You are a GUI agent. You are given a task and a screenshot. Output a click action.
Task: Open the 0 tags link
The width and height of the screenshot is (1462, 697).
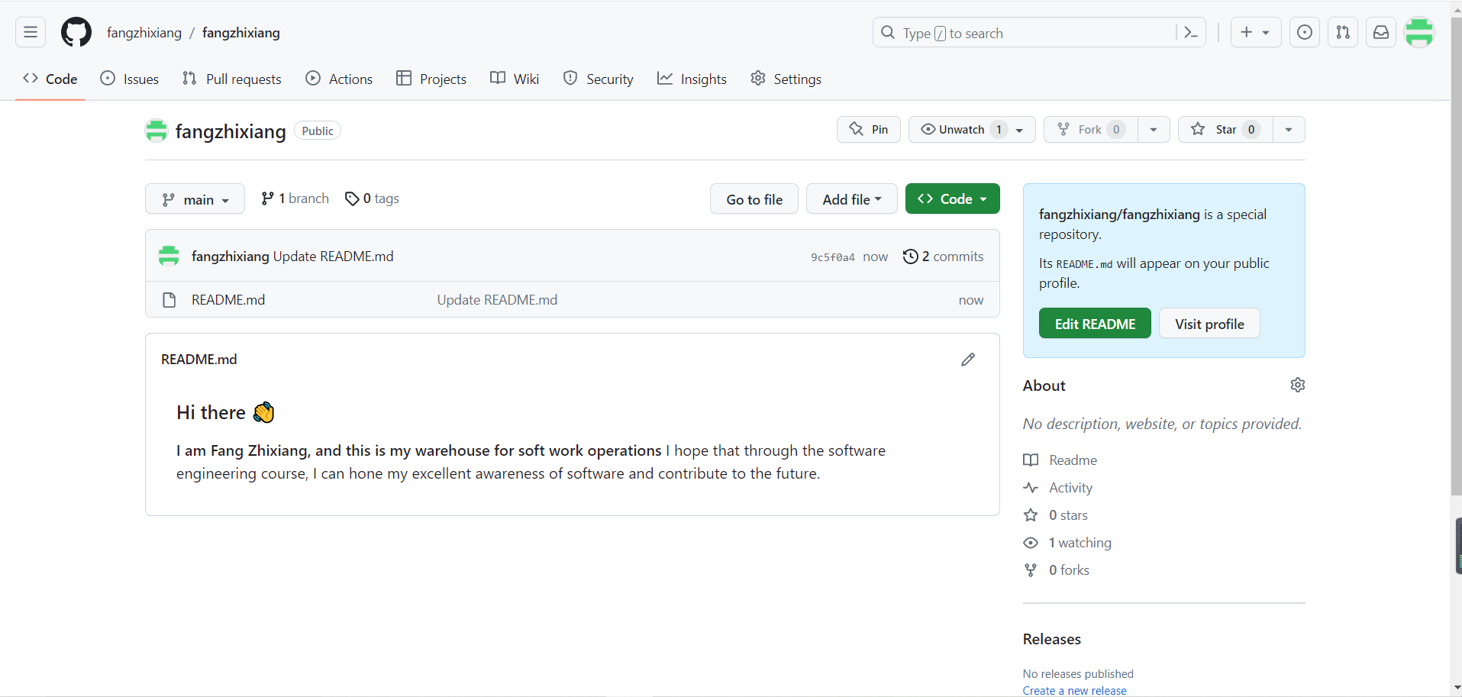pyautogui.click(x=372, y=198)
